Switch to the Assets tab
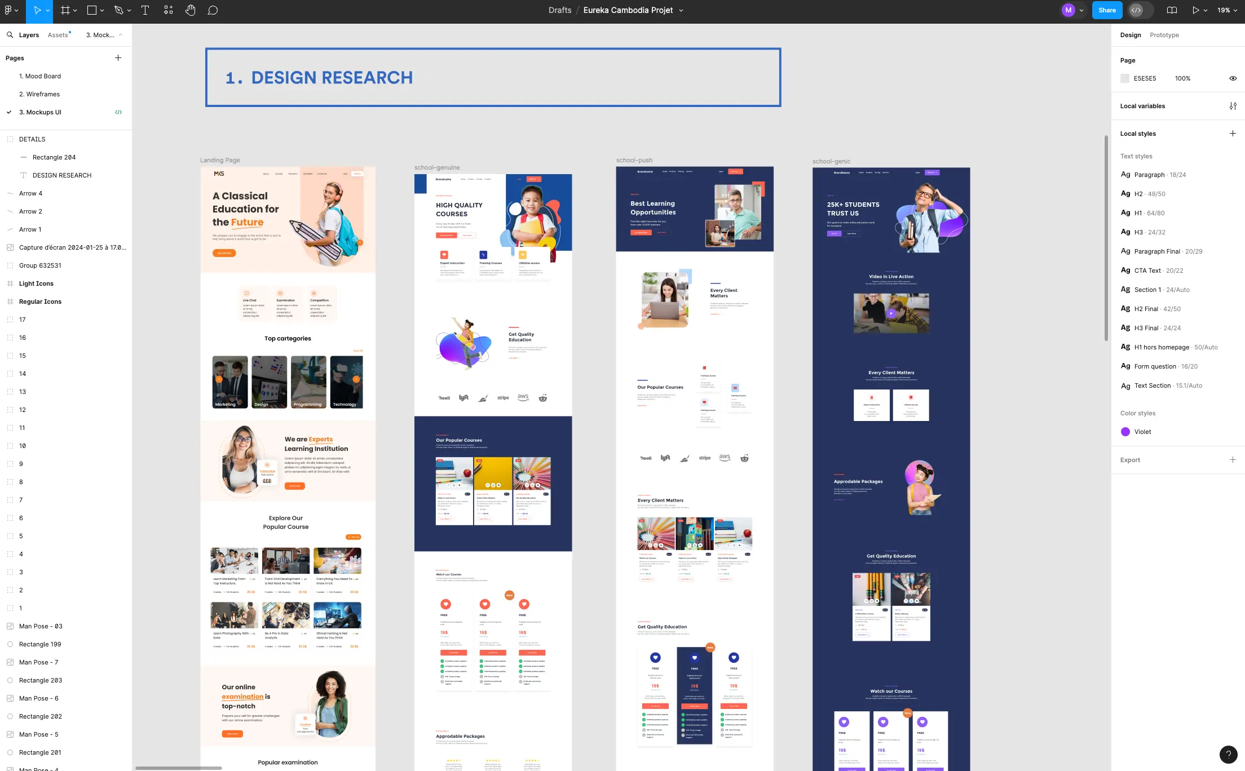Image resolution: width=1245 pixels, height=771 pixels. (x=58, y=35)
